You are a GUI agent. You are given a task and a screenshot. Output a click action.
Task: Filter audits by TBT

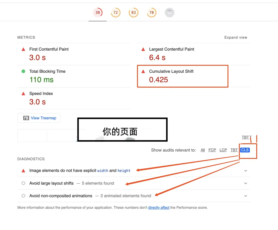234,150
